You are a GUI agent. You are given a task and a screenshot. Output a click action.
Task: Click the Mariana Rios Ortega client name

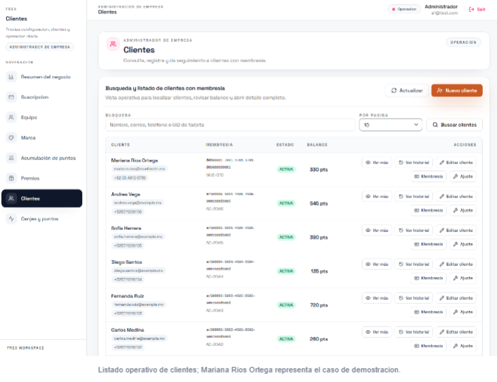[x=134, y=161]
